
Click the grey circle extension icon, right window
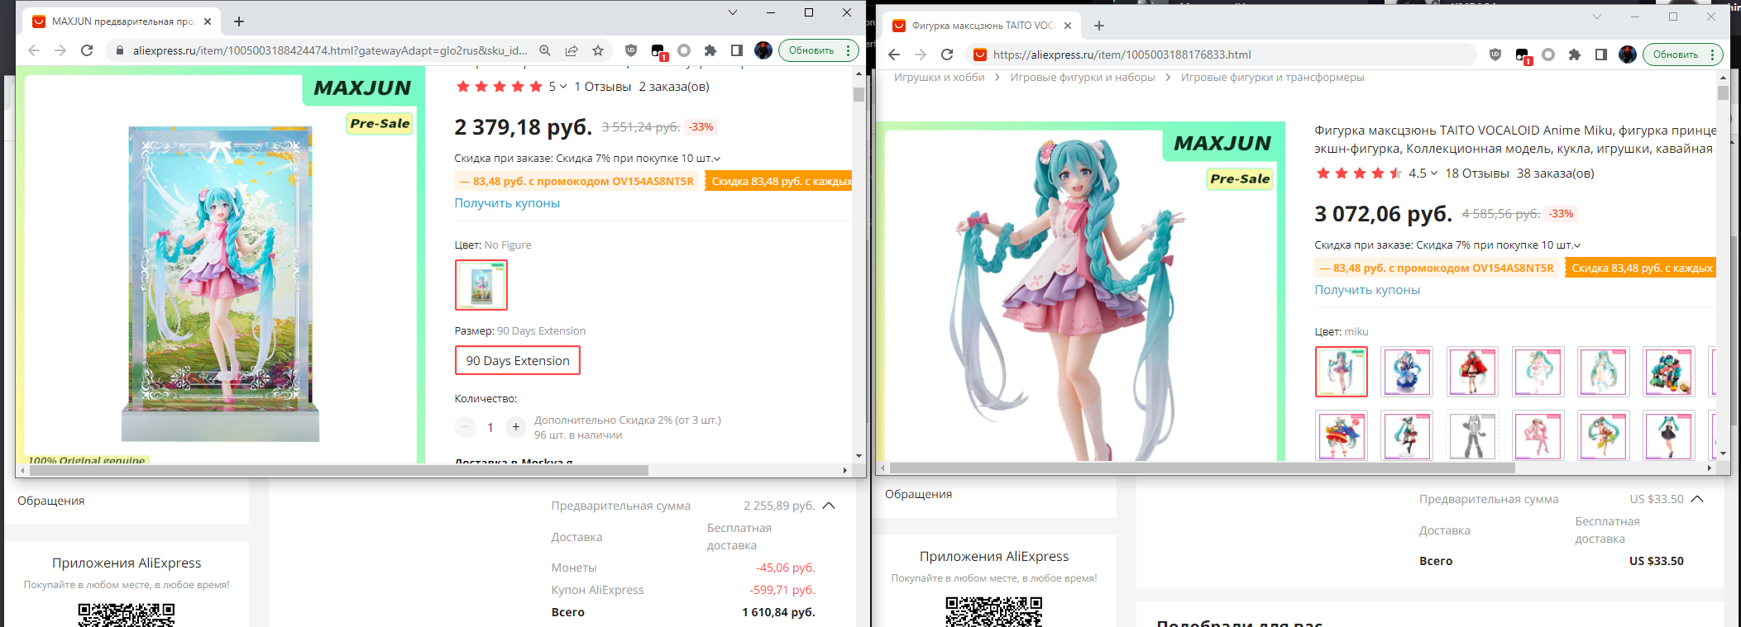pyautogui.click(x=1548, y=55)
